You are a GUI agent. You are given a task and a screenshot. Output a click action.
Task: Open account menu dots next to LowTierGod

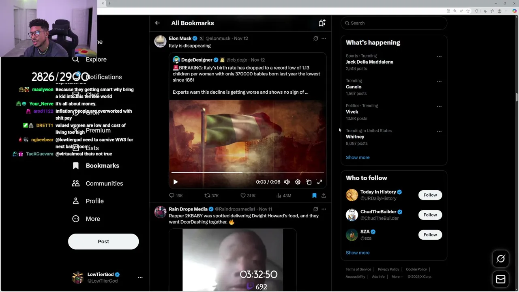(x=140, y=278)
